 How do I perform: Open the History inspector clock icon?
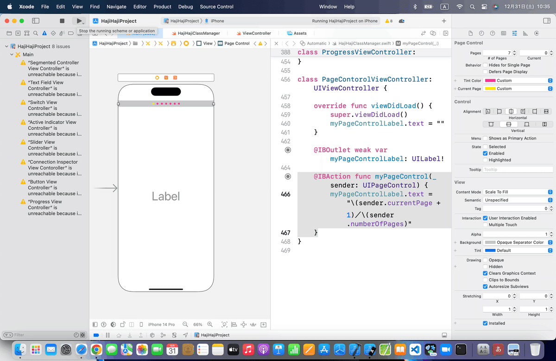tap(481, 33)
